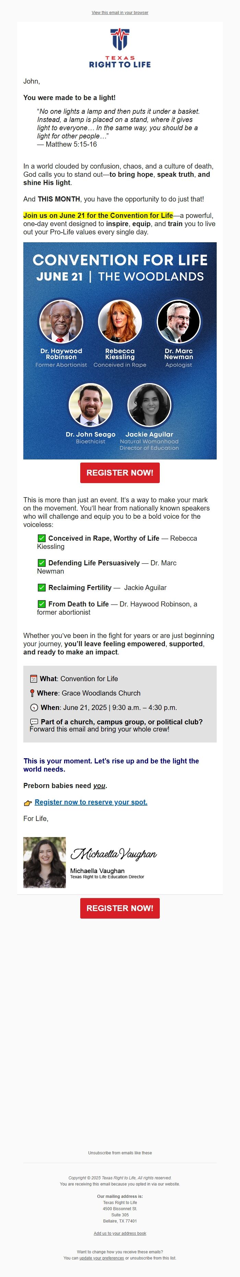Click Dr. Haywood Robinson's portrait in banner
The width and height of the screenshot is (240, 1277).
[x=61, y=321]
